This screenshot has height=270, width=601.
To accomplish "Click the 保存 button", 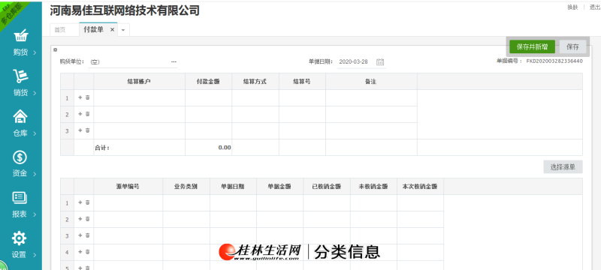I will click(x=572, y=47).
